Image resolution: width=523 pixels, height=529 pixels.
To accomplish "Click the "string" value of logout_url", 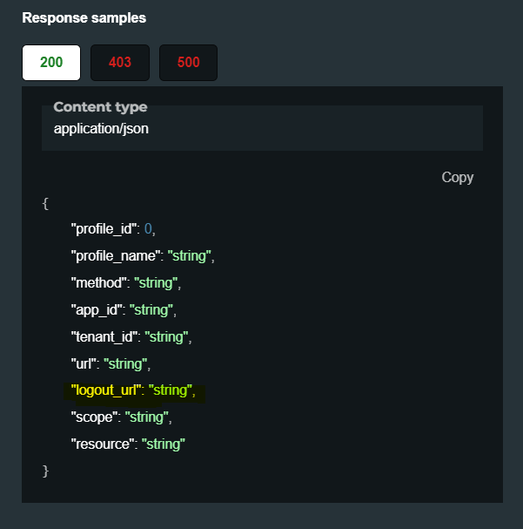I will (171, 390).
